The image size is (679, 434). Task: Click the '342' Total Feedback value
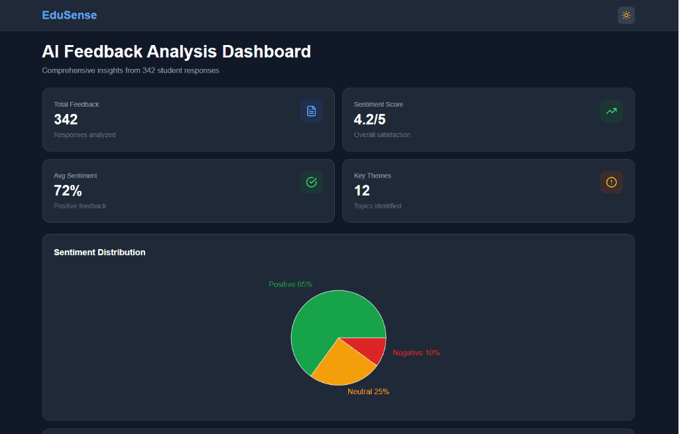[x=66, y=119]
